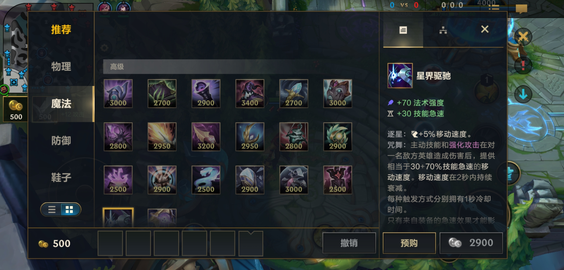Open the item description tab
This screenshot has width=564, height=270.
click(x=403, y=30)
